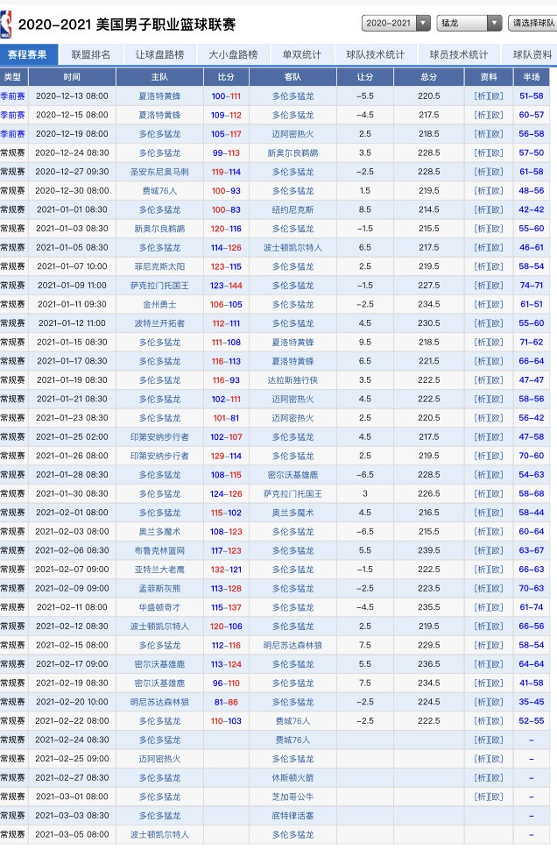Click the 析 link for 2021-02-24
Viewport: 557px width, 864px height.
481,740
